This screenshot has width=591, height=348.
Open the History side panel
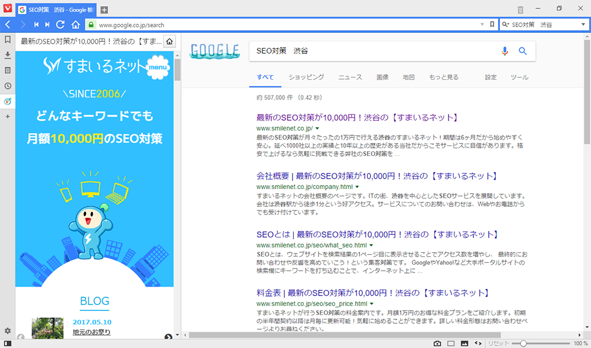(8, 86)
